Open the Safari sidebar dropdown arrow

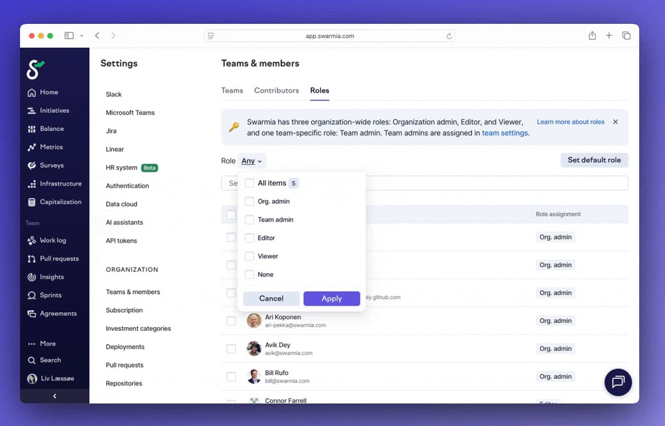coord(82,36)
